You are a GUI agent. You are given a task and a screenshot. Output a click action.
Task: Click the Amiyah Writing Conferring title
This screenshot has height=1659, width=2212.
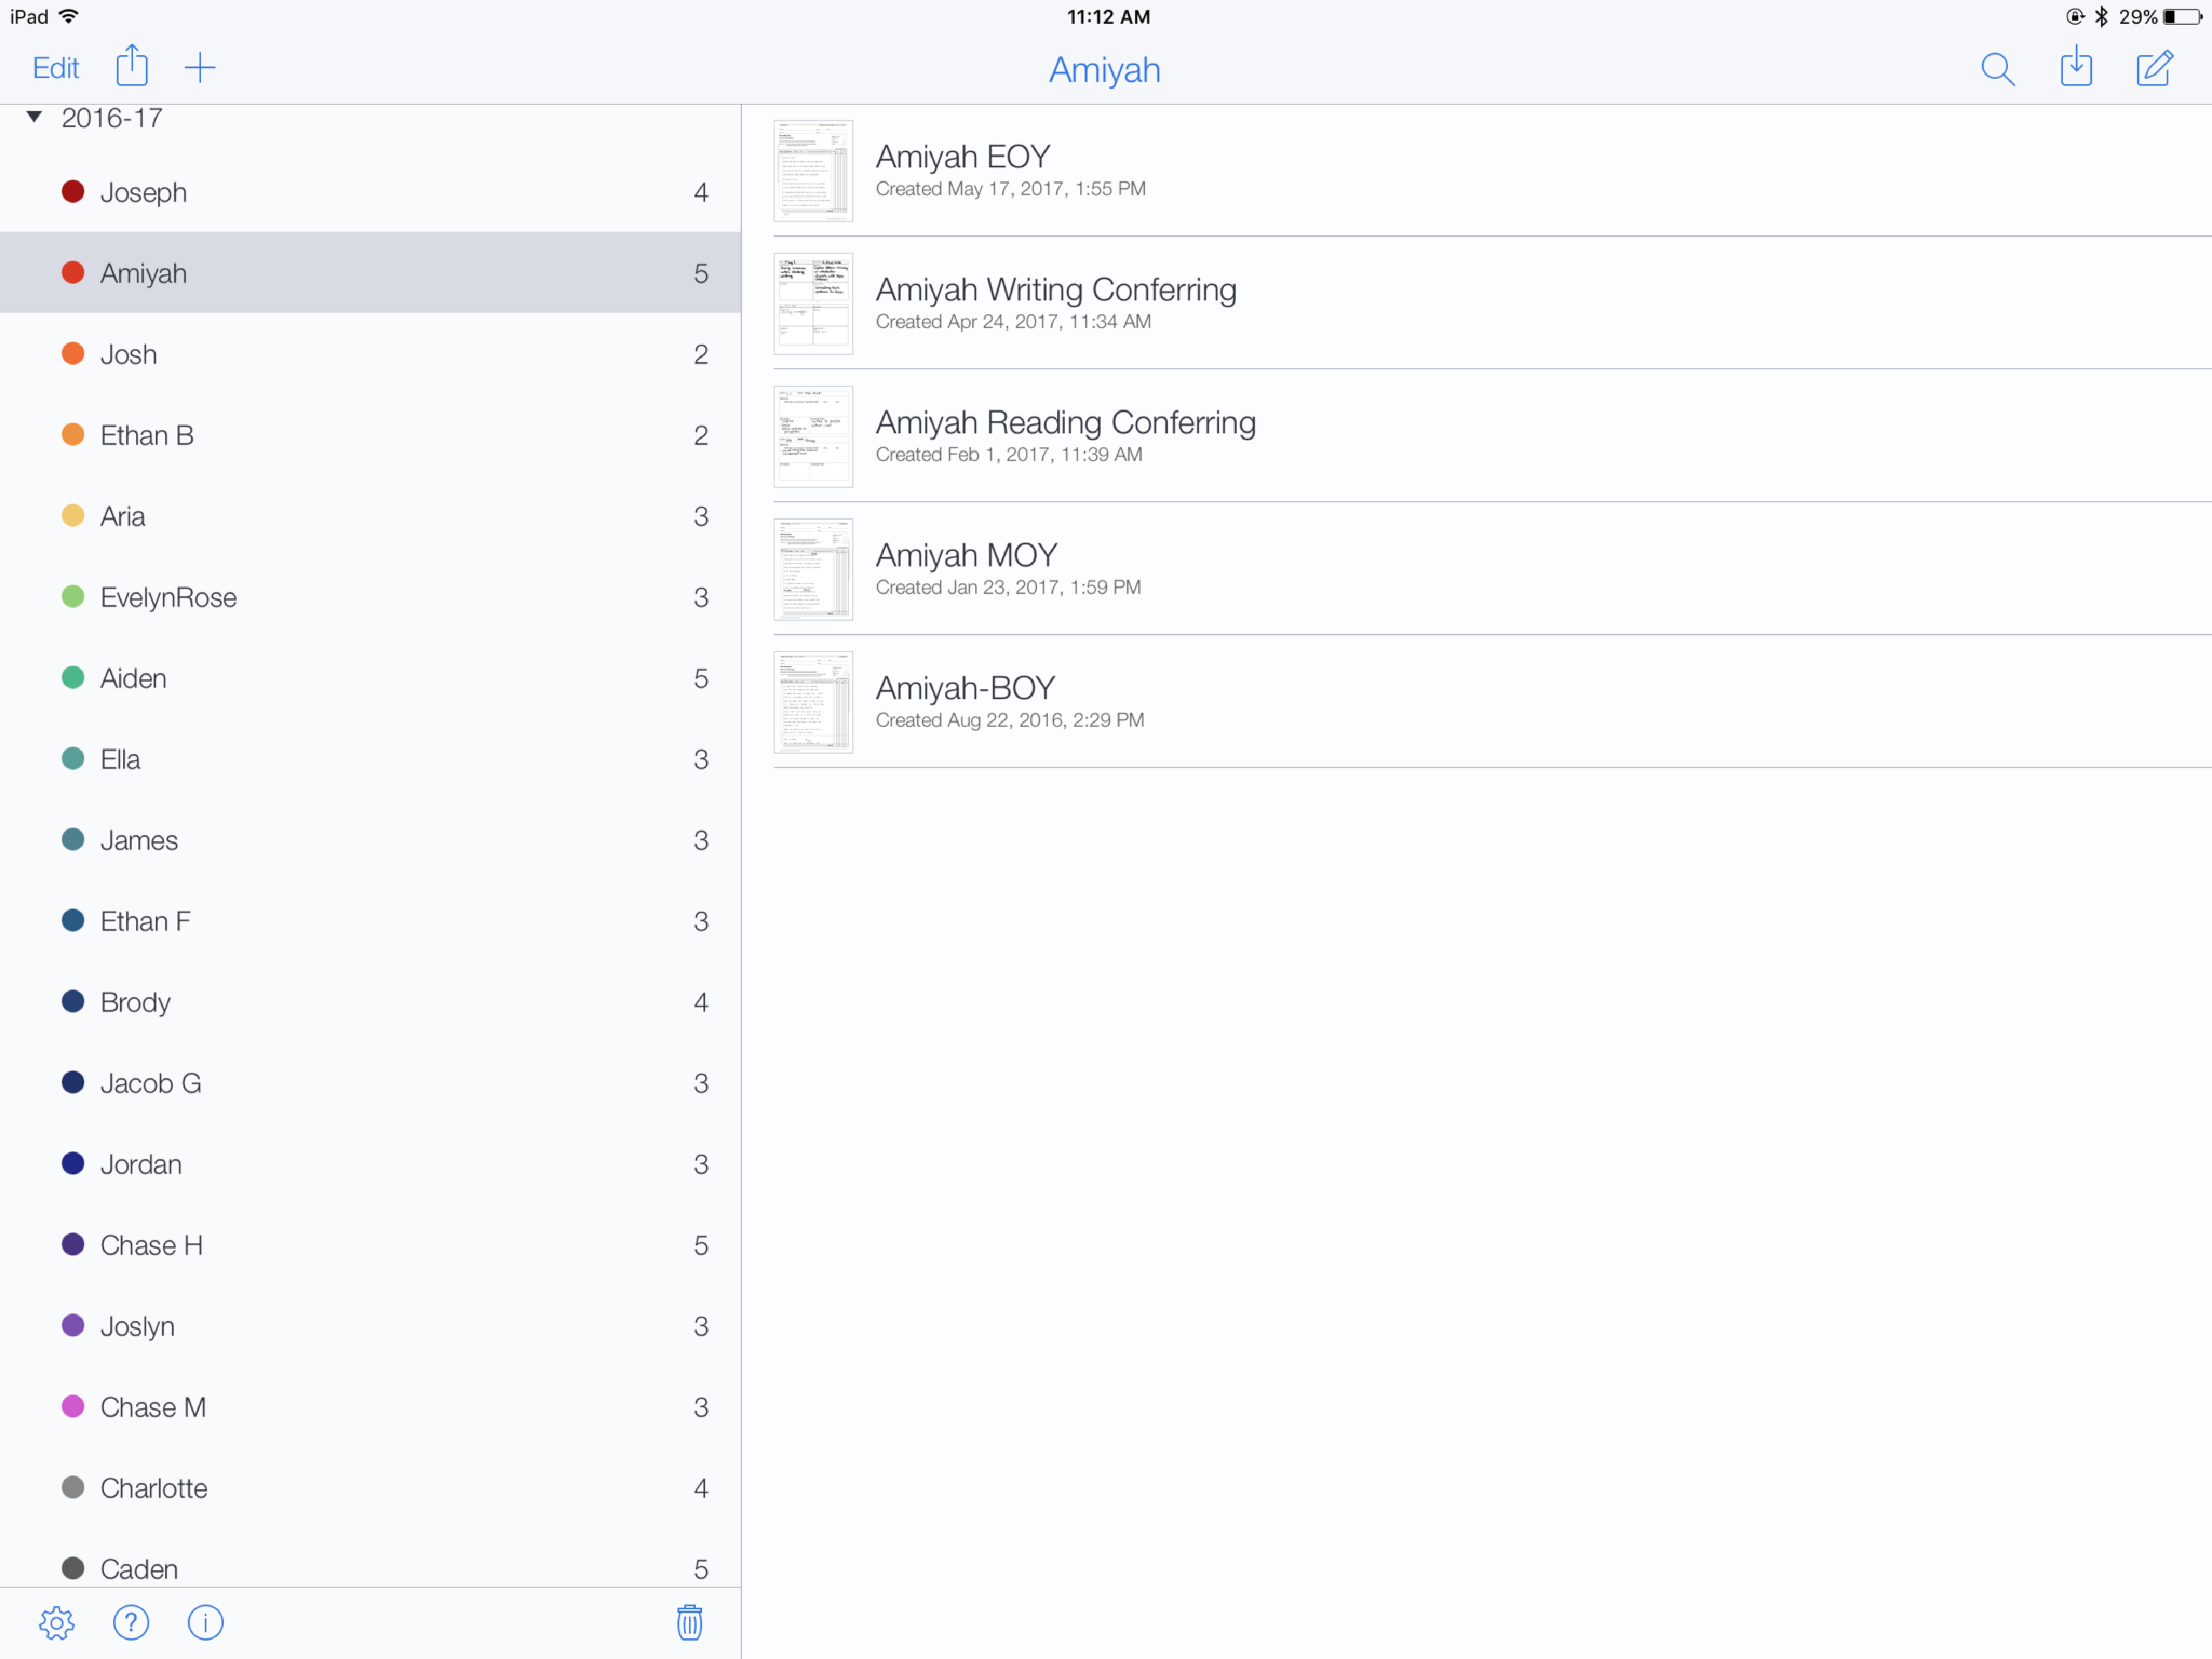pyautogui.click(x=1056, y=290)
